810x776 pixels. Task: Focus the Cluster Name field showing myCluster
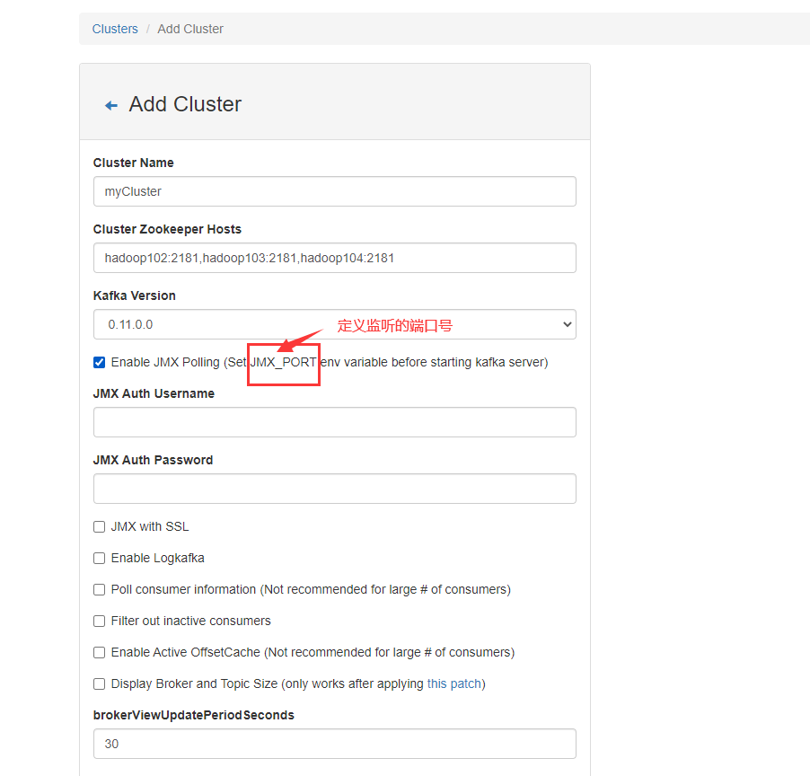(x=334, y=191)
